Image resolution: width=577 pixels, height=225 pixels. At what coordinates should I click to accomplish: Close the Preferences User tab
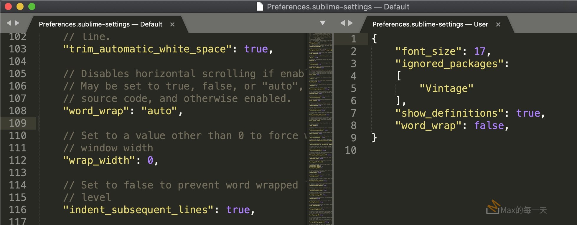[x=498, y=24]
